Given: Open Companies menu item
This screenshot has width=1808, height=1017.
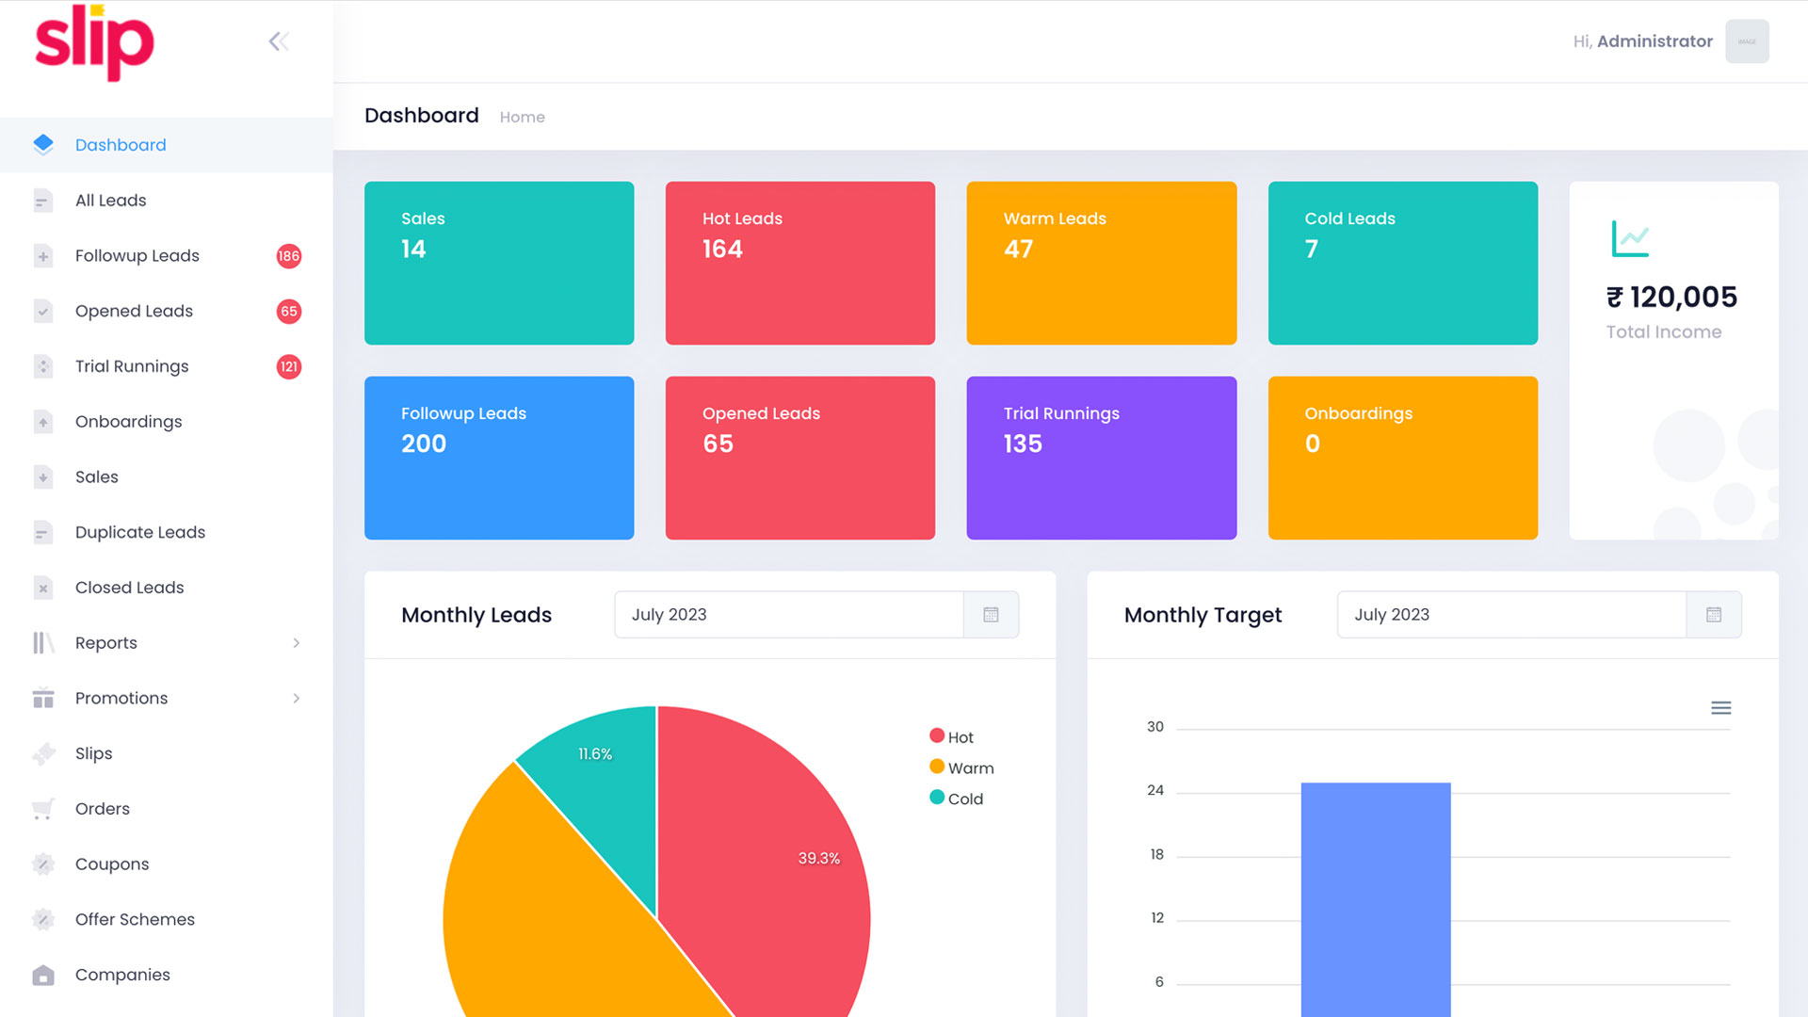Looking at the screenshot, I should [167, 975].
